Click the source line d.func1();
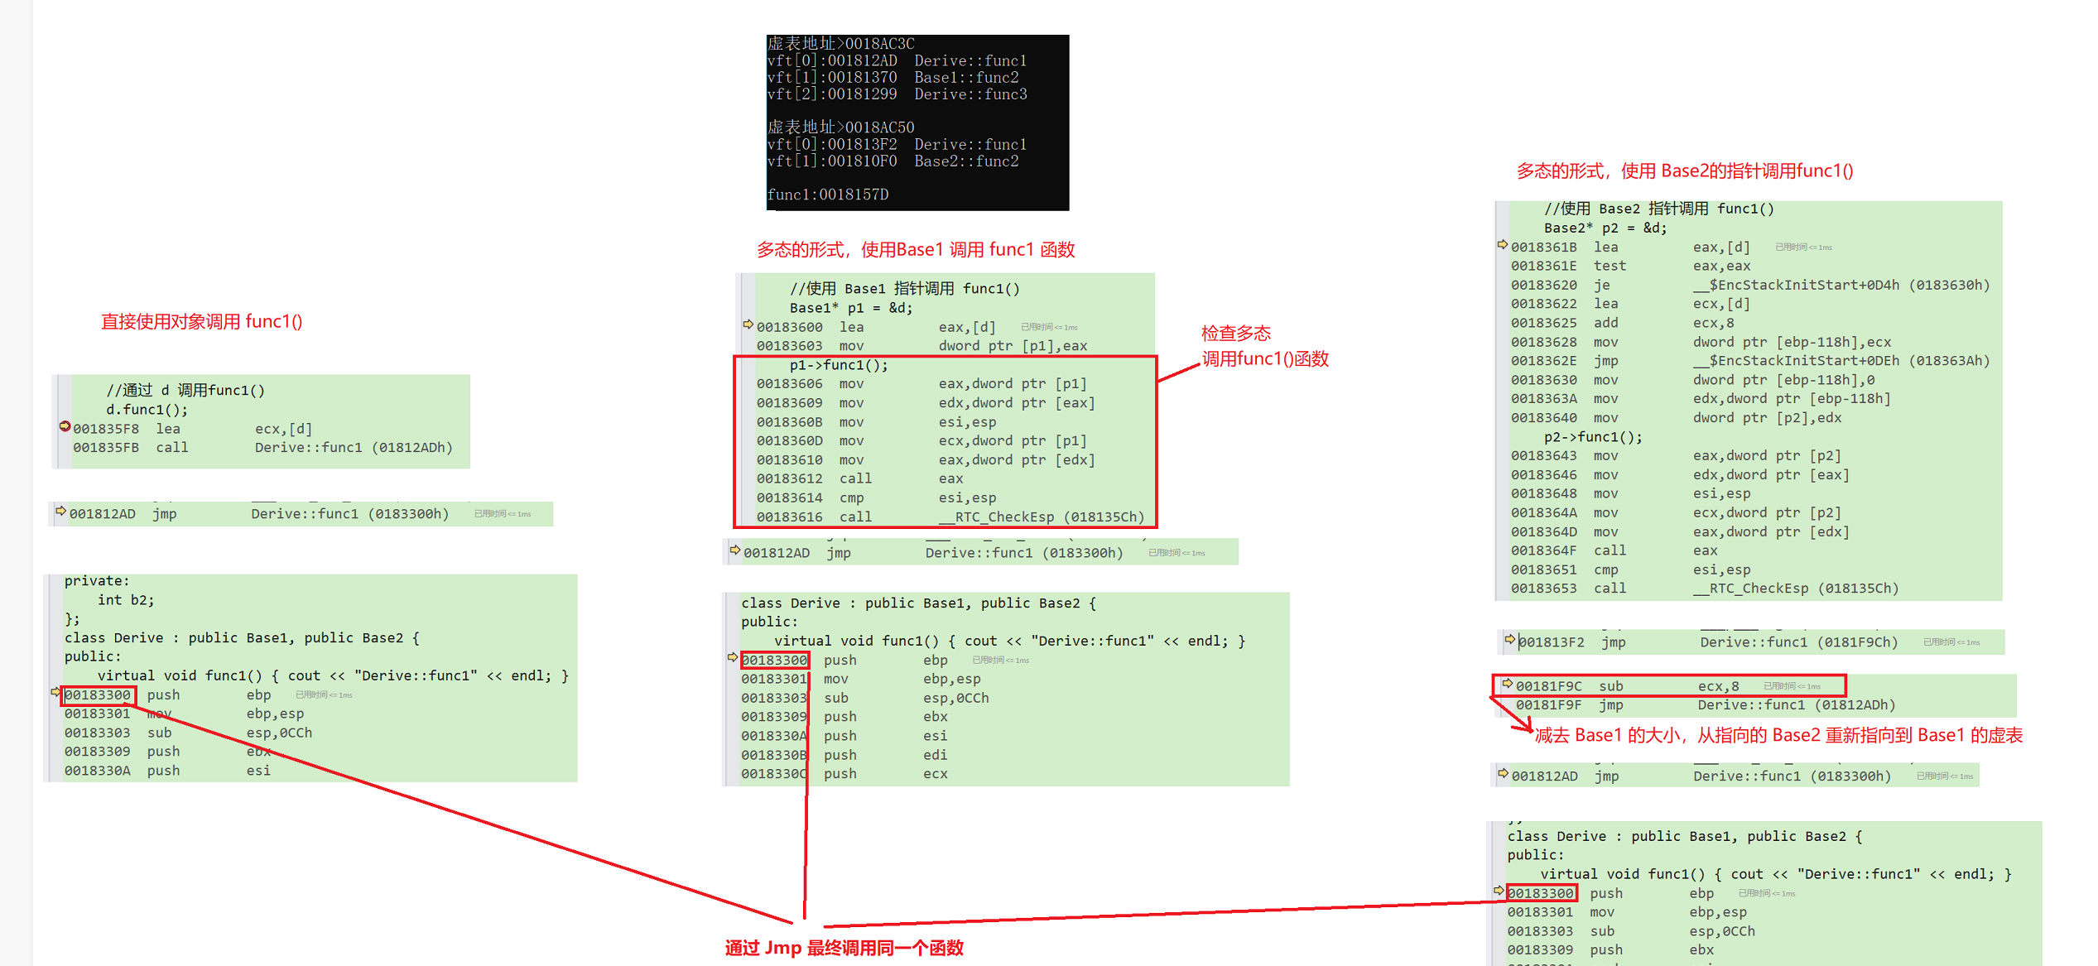Screen dimensions: 2098x966 tap(147, 409)
